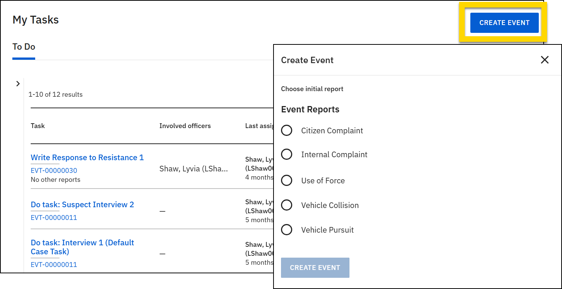Open event EVT-00000030
562x289 pixels.
click(x=54, y=170)
